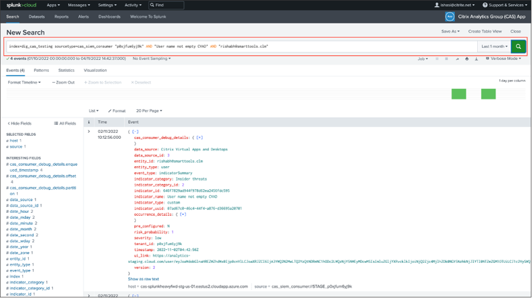Click the Print results icon
This screenshot has width=532, height=298.
click(467, 59)
